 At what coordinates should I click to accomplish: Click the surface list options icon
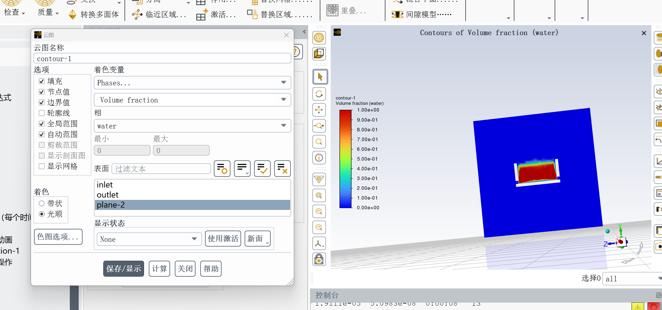[x=242, y=169]
